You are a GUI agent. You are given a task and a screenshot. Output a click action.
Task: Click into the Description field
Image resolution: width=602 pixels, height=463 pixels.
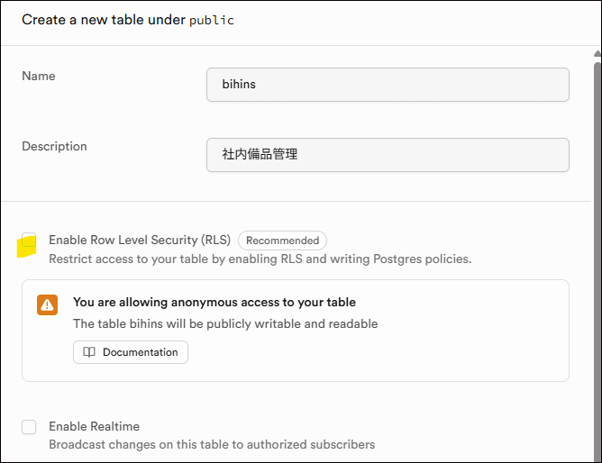pyautogui.click(x=388, y=154)
